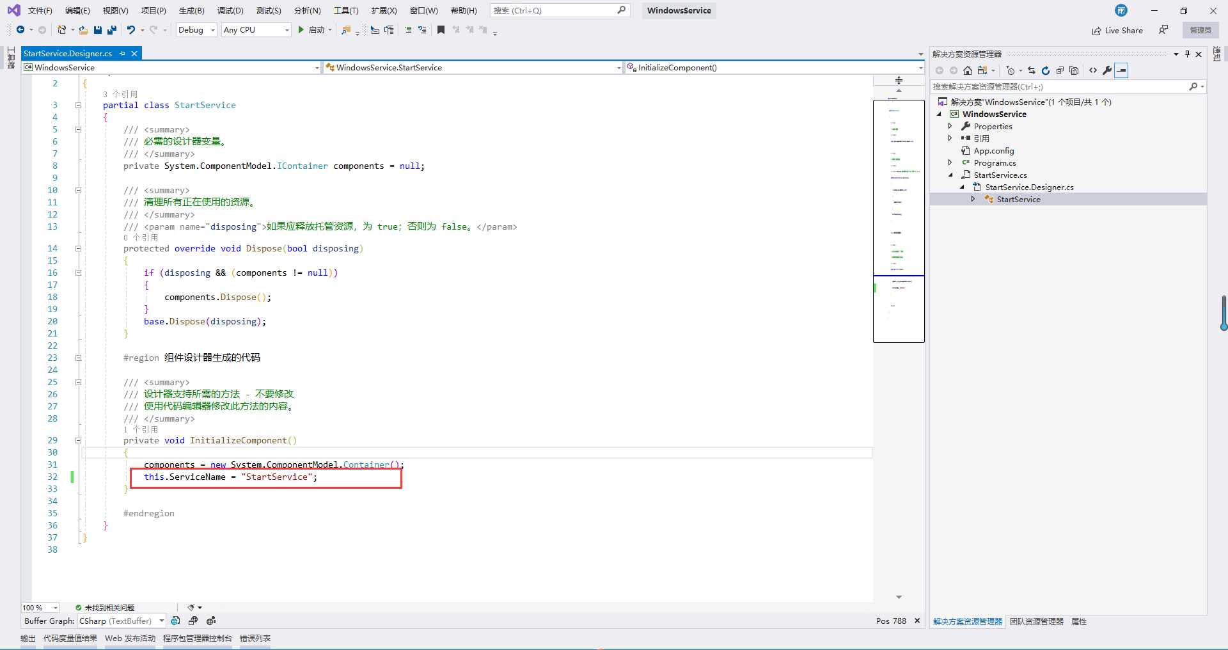
Task: Sync with active document in Solution Explorer
Action: pyautogui.click(x=1032, y=70)
